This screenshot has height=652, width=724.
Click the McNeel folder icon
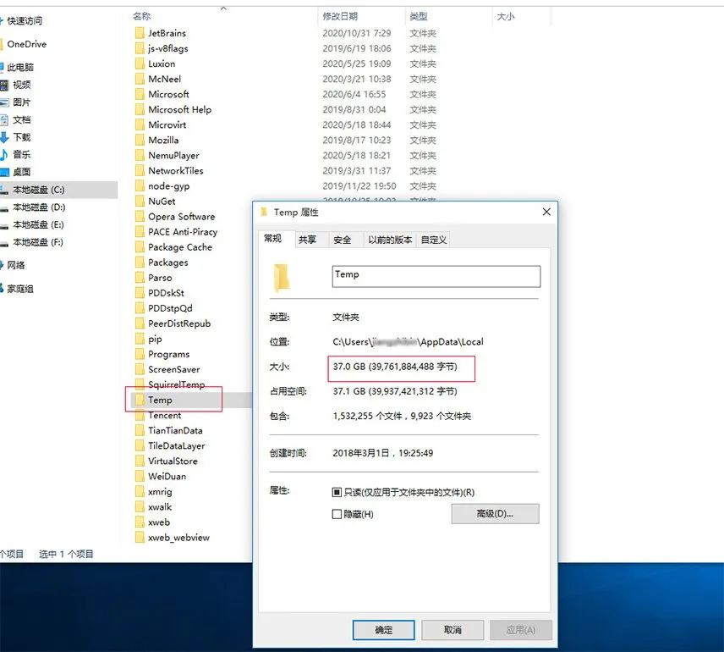pos(140,79)
